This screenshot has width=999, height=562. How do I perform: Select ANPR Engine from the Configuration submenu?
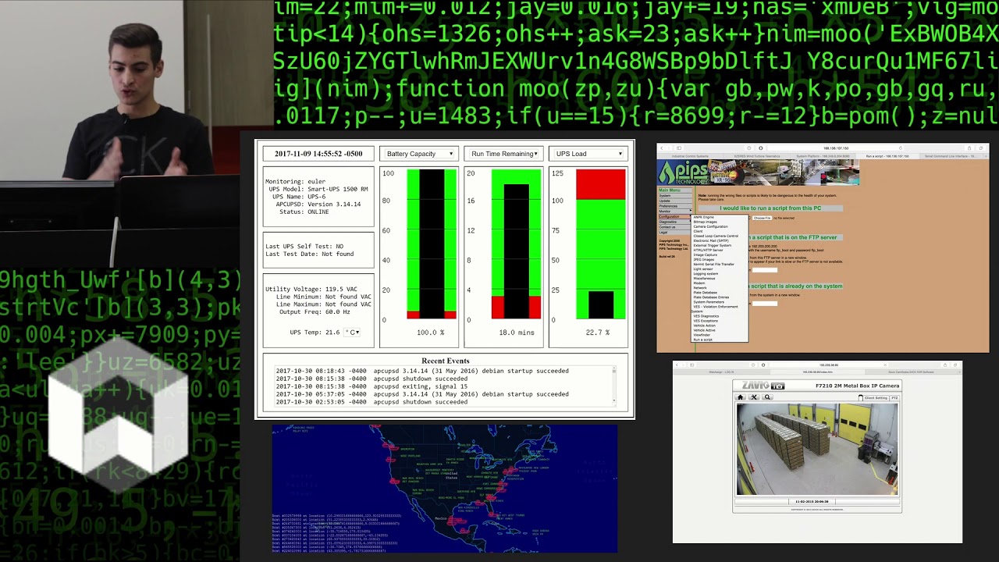704,217
